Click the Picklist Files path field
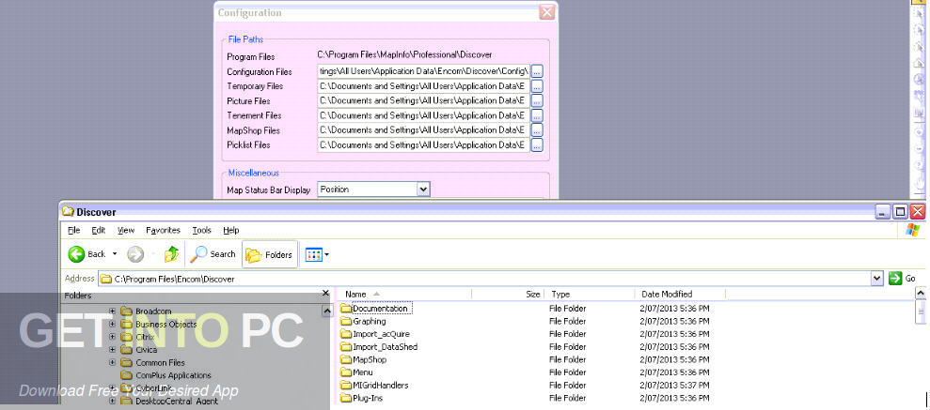 pyautogui.click(x=423, y=144)
